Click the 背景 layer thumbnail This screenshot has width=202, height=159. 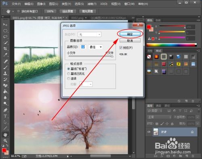point(156,132)
